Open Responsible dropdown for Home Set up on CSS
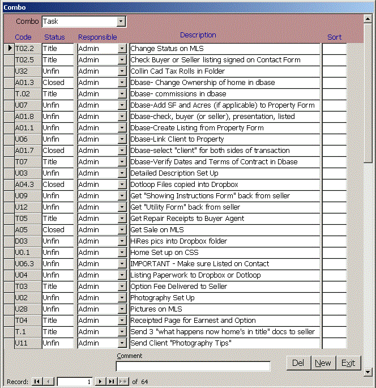This screenshot has width=376, height=388. (x=122, y=253)
